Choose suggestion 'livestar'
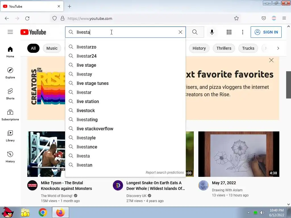The image size is (291, 218). pos(125,92)
